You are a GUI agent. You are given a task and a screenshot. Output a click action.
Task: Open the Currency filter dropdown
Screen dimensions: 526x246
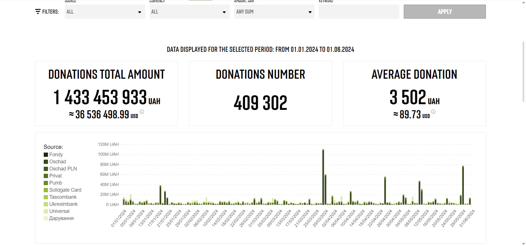(189, 12)
